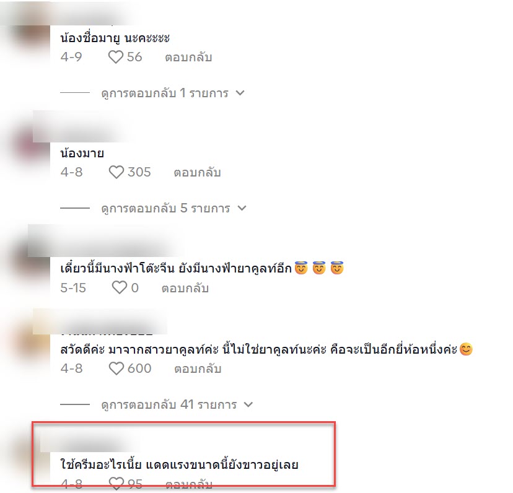
Task: Reply to the สวัสดีค่ะ comment with 600 likes
Action: (198, 369)
